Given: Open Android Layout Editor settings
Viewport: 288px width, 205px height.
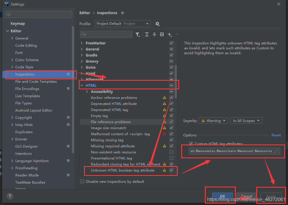Looking at the screenshot, I should (x=34, y=110).
